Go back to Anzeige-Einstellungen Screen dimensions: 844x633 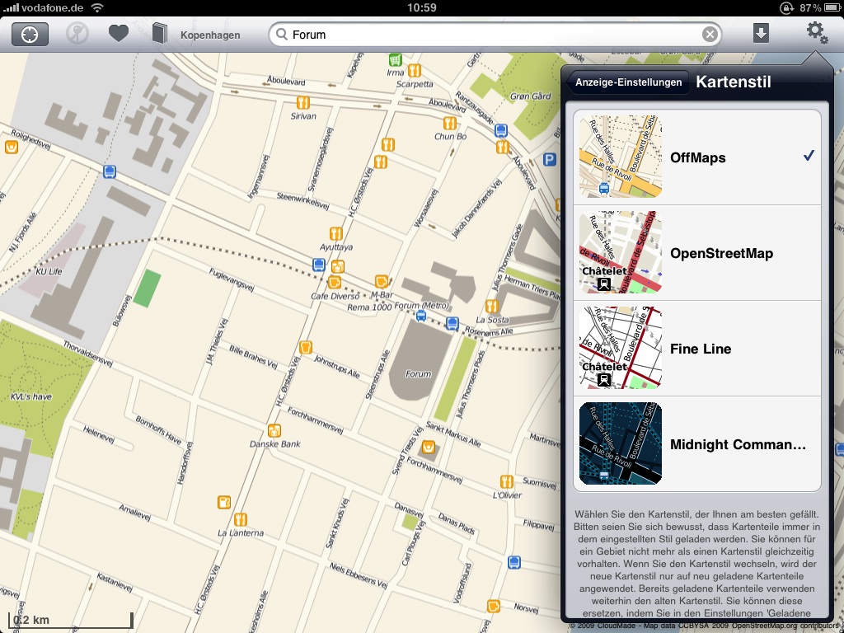tap(629, 82)
